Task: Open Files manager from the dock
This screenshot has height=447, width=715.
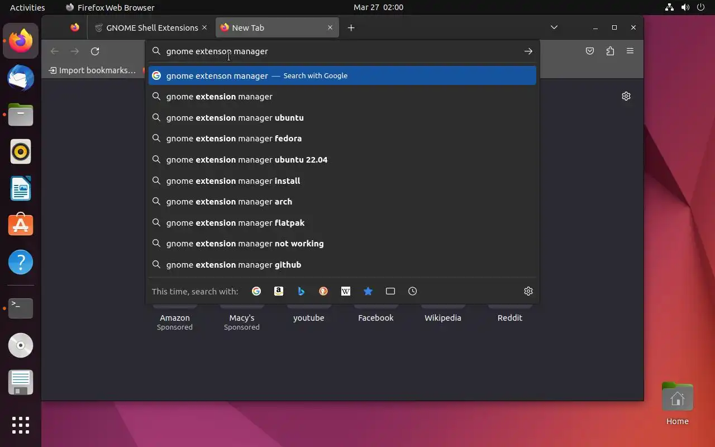Action: pyautogui.click(x=21, y=115)
